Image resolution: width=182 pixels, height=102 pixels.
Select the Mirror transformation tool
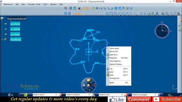tap(153, 14)
